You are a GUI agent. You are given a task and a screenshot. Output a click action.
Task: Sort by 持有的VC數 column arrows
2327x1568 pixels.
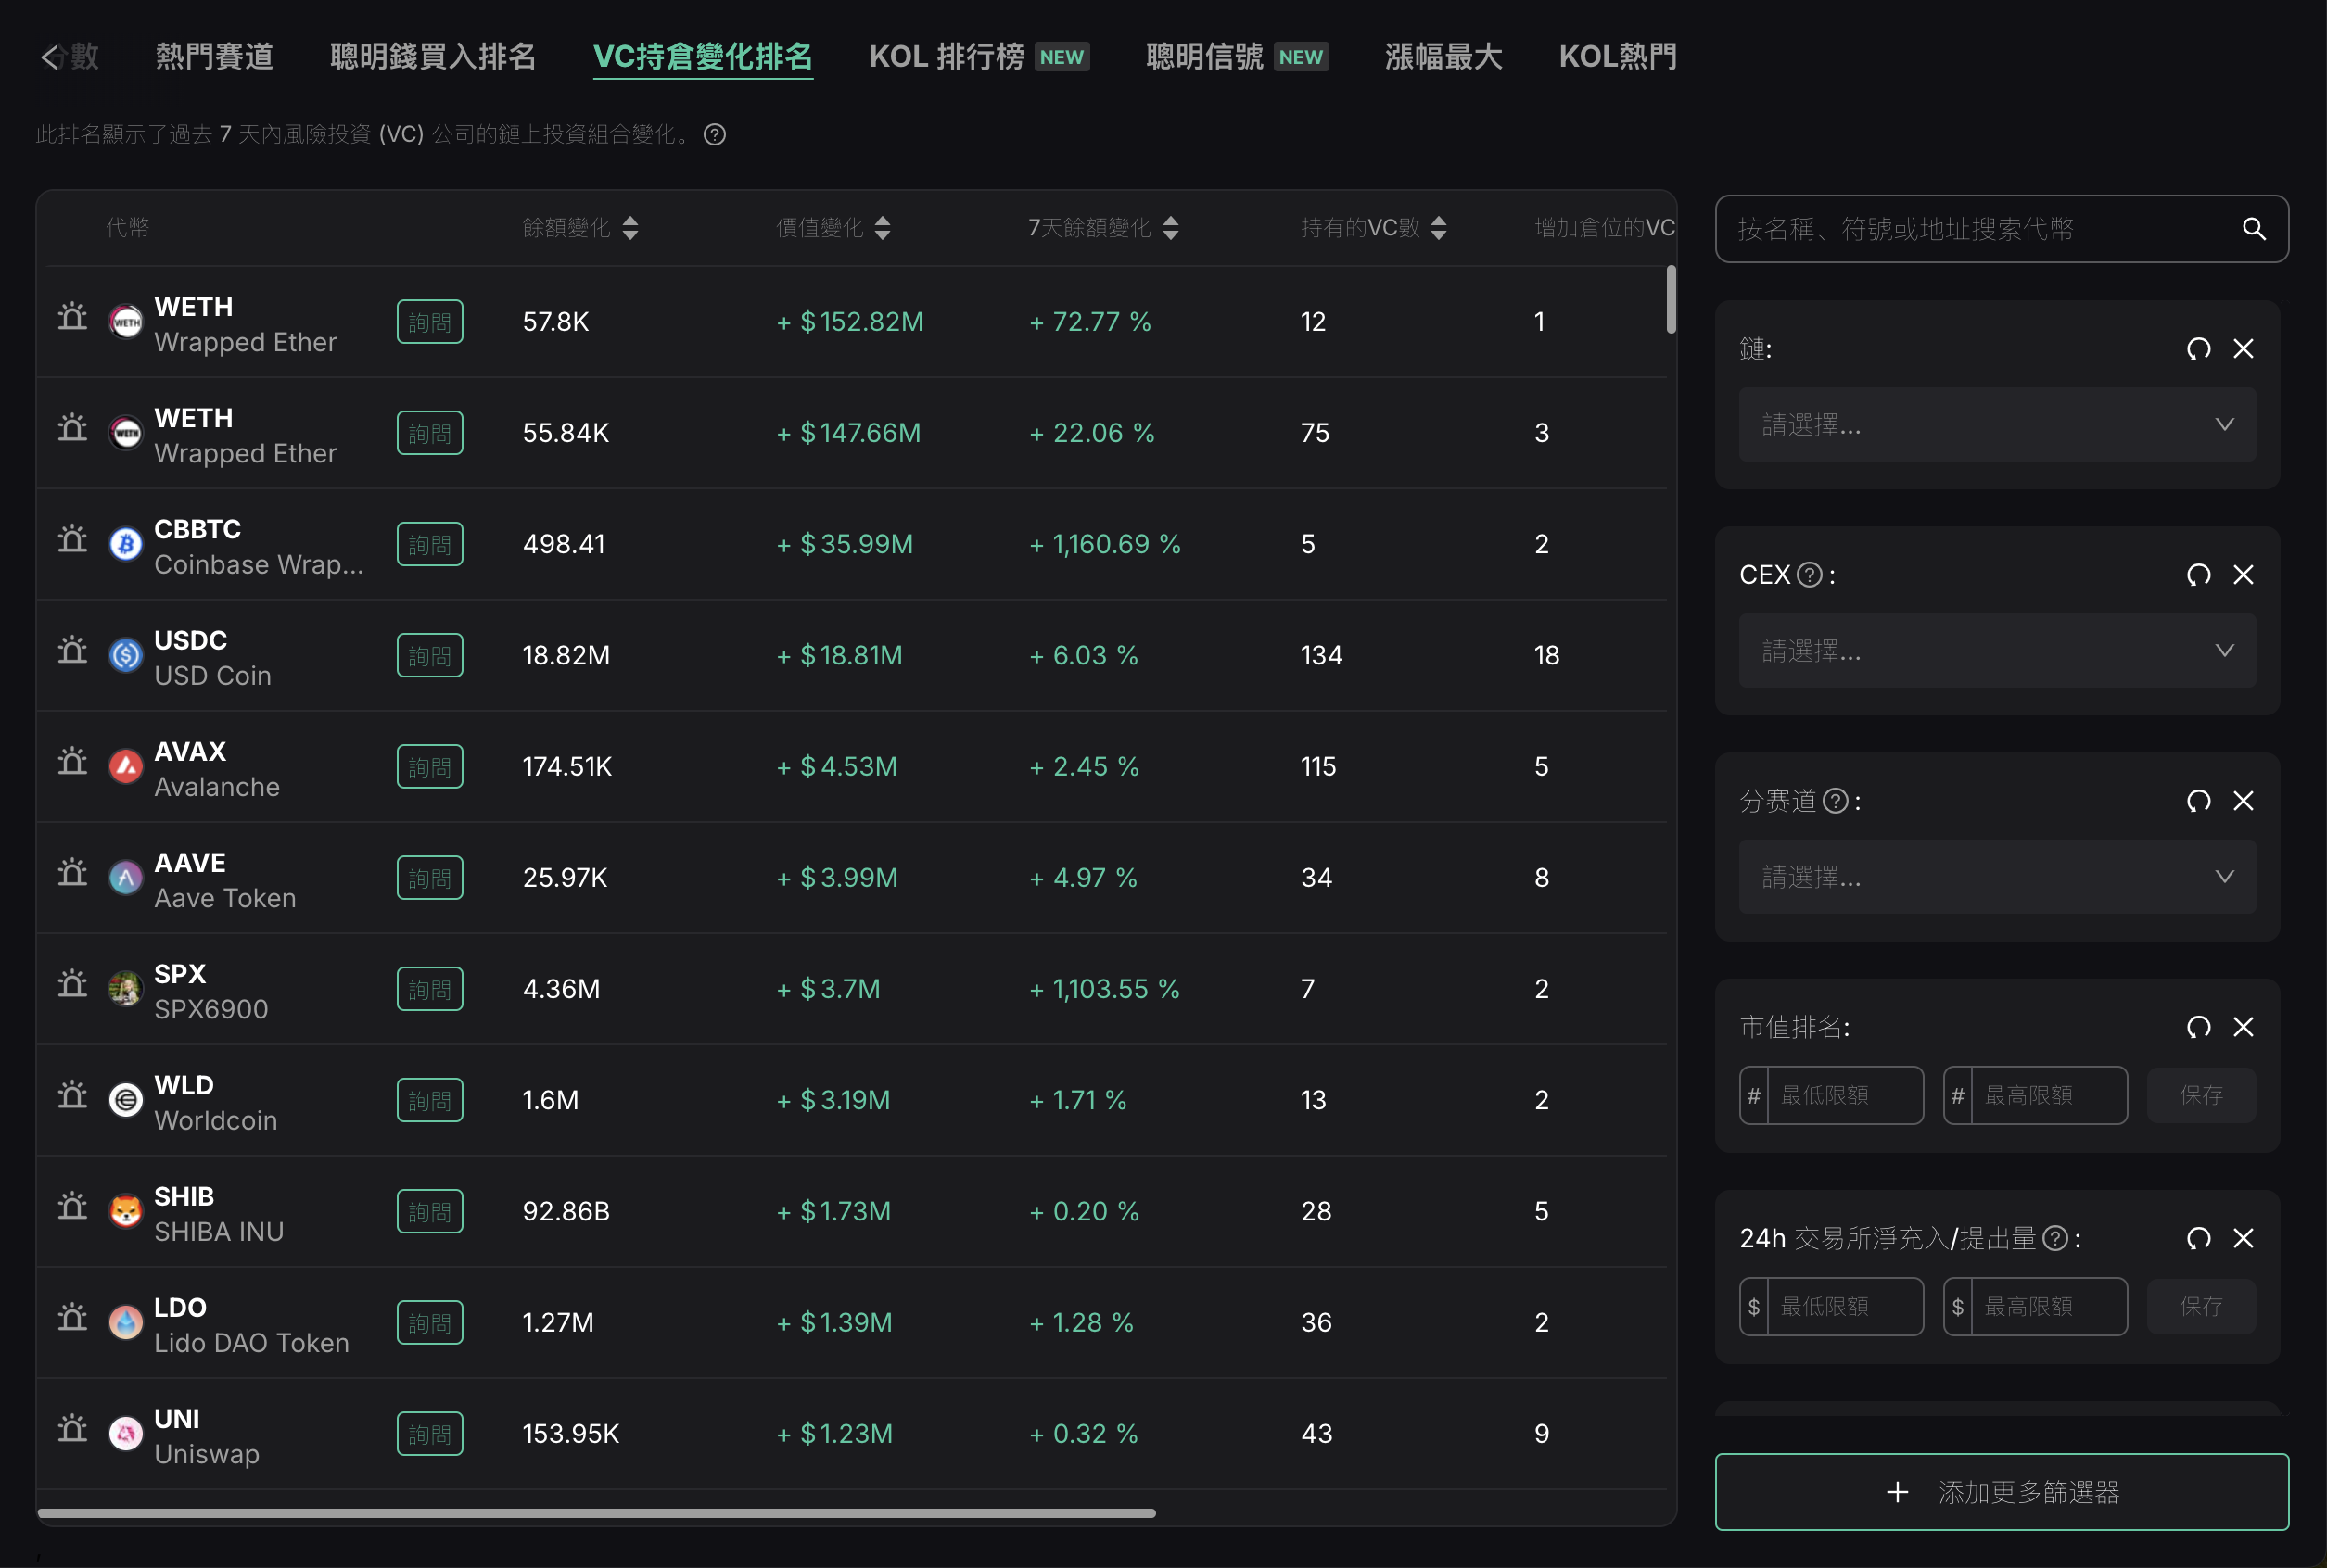pos(1439,228)
